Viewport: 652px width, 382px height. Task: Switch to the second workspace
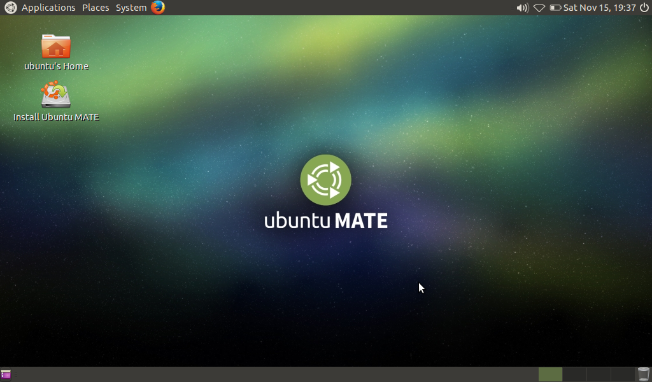point(575,374)
